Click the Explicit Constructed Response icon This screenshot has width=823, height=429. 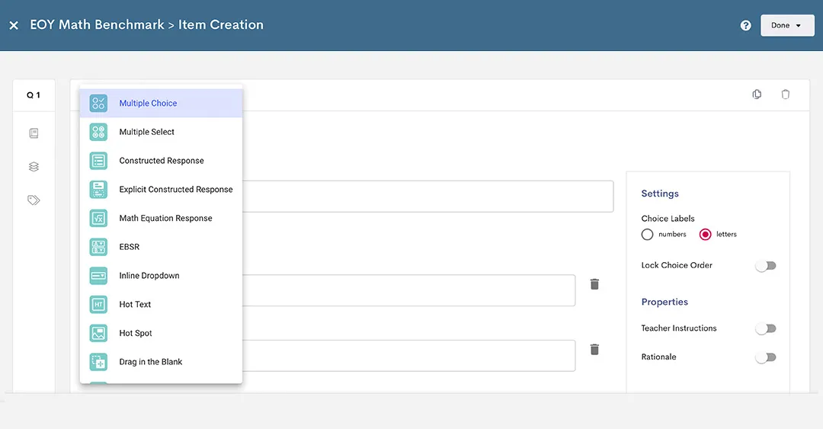tap(98, 190)
